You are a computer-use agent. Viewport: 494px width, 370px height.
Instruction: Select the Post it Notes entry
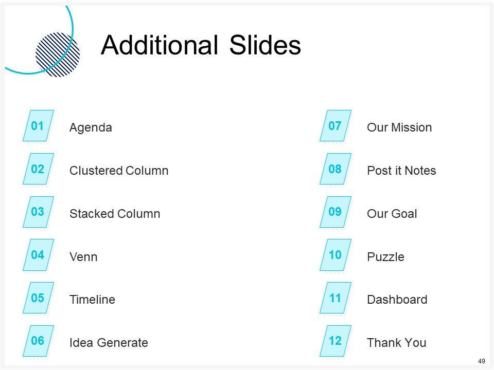[401, 171]
